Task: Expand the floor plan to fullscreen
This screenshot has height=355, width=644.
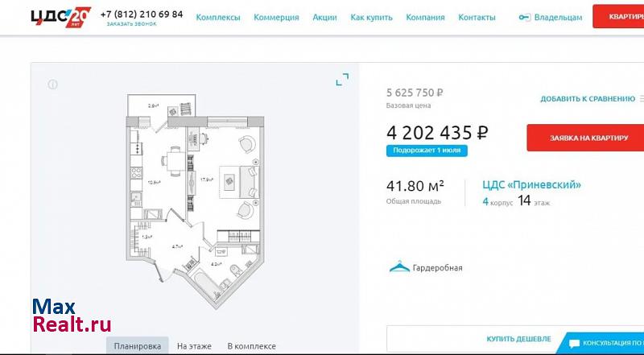Action: [x=342, y=79]
